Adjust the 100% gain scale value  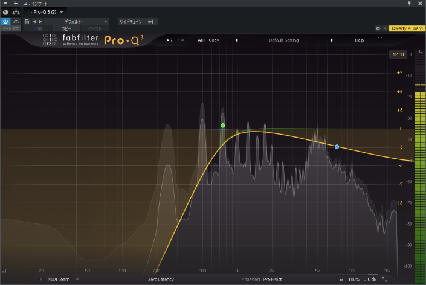click(354, 280)
